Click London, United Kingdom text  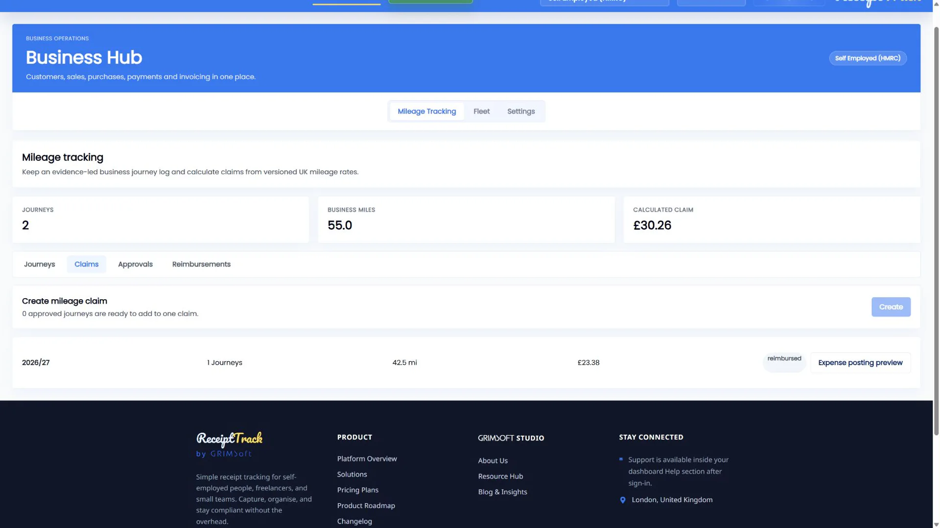pos(672,500)
